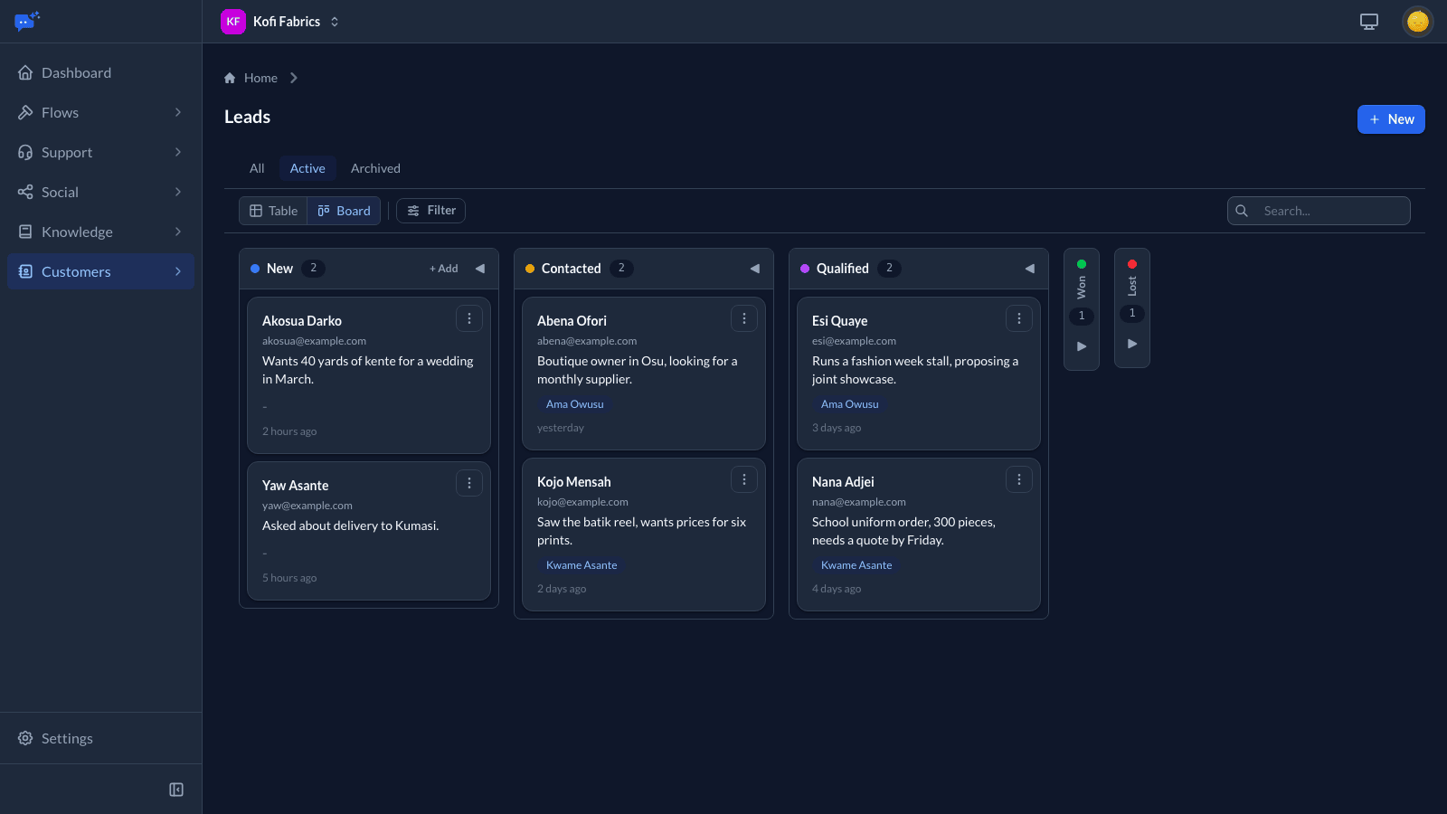
Task: Open options menu for Nana Adjei card
Action: [x=1019, y=479]
